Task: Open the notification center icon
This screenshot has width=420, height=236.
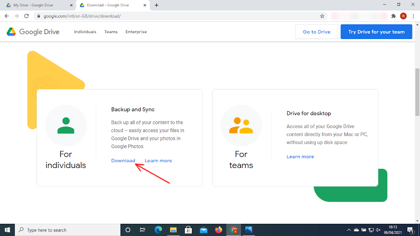Action: 410,230
